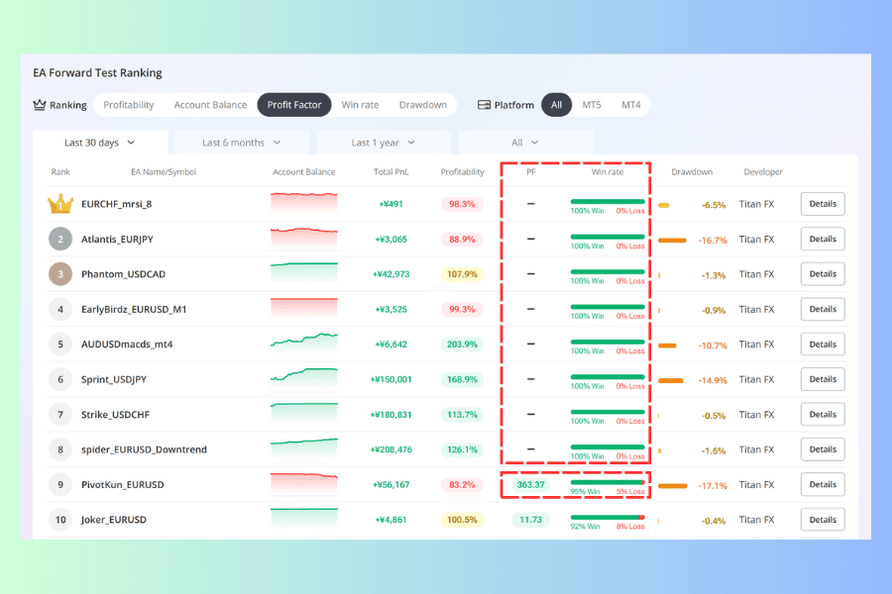Open the Last 6 months dropdown tab
The height and width of the screenshot is (594, 892).
coord(242,143)
